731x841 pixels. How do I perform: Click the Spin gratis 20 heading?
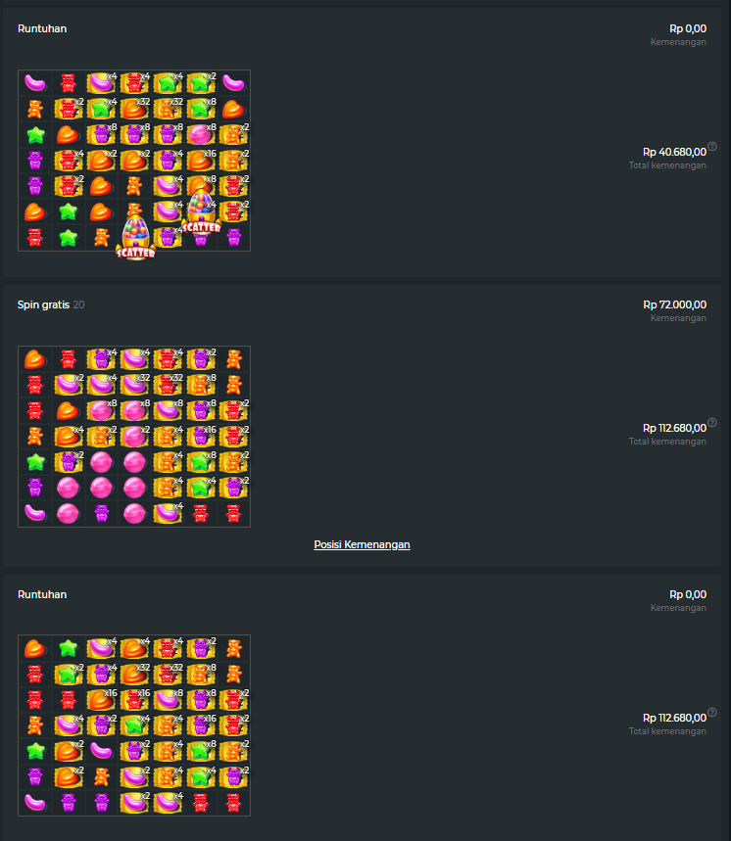[x=51, y=304]
